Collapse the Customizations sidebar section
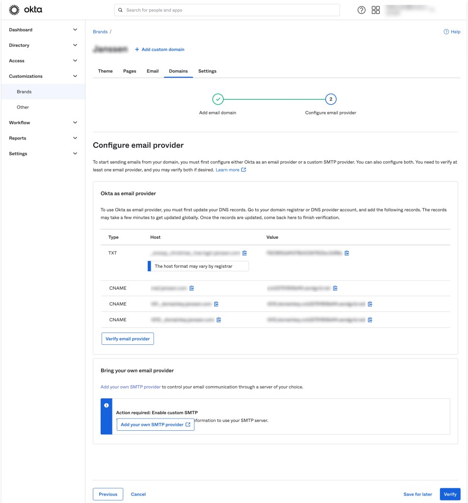Screen dimensions: 468x503 pos(75,76)
